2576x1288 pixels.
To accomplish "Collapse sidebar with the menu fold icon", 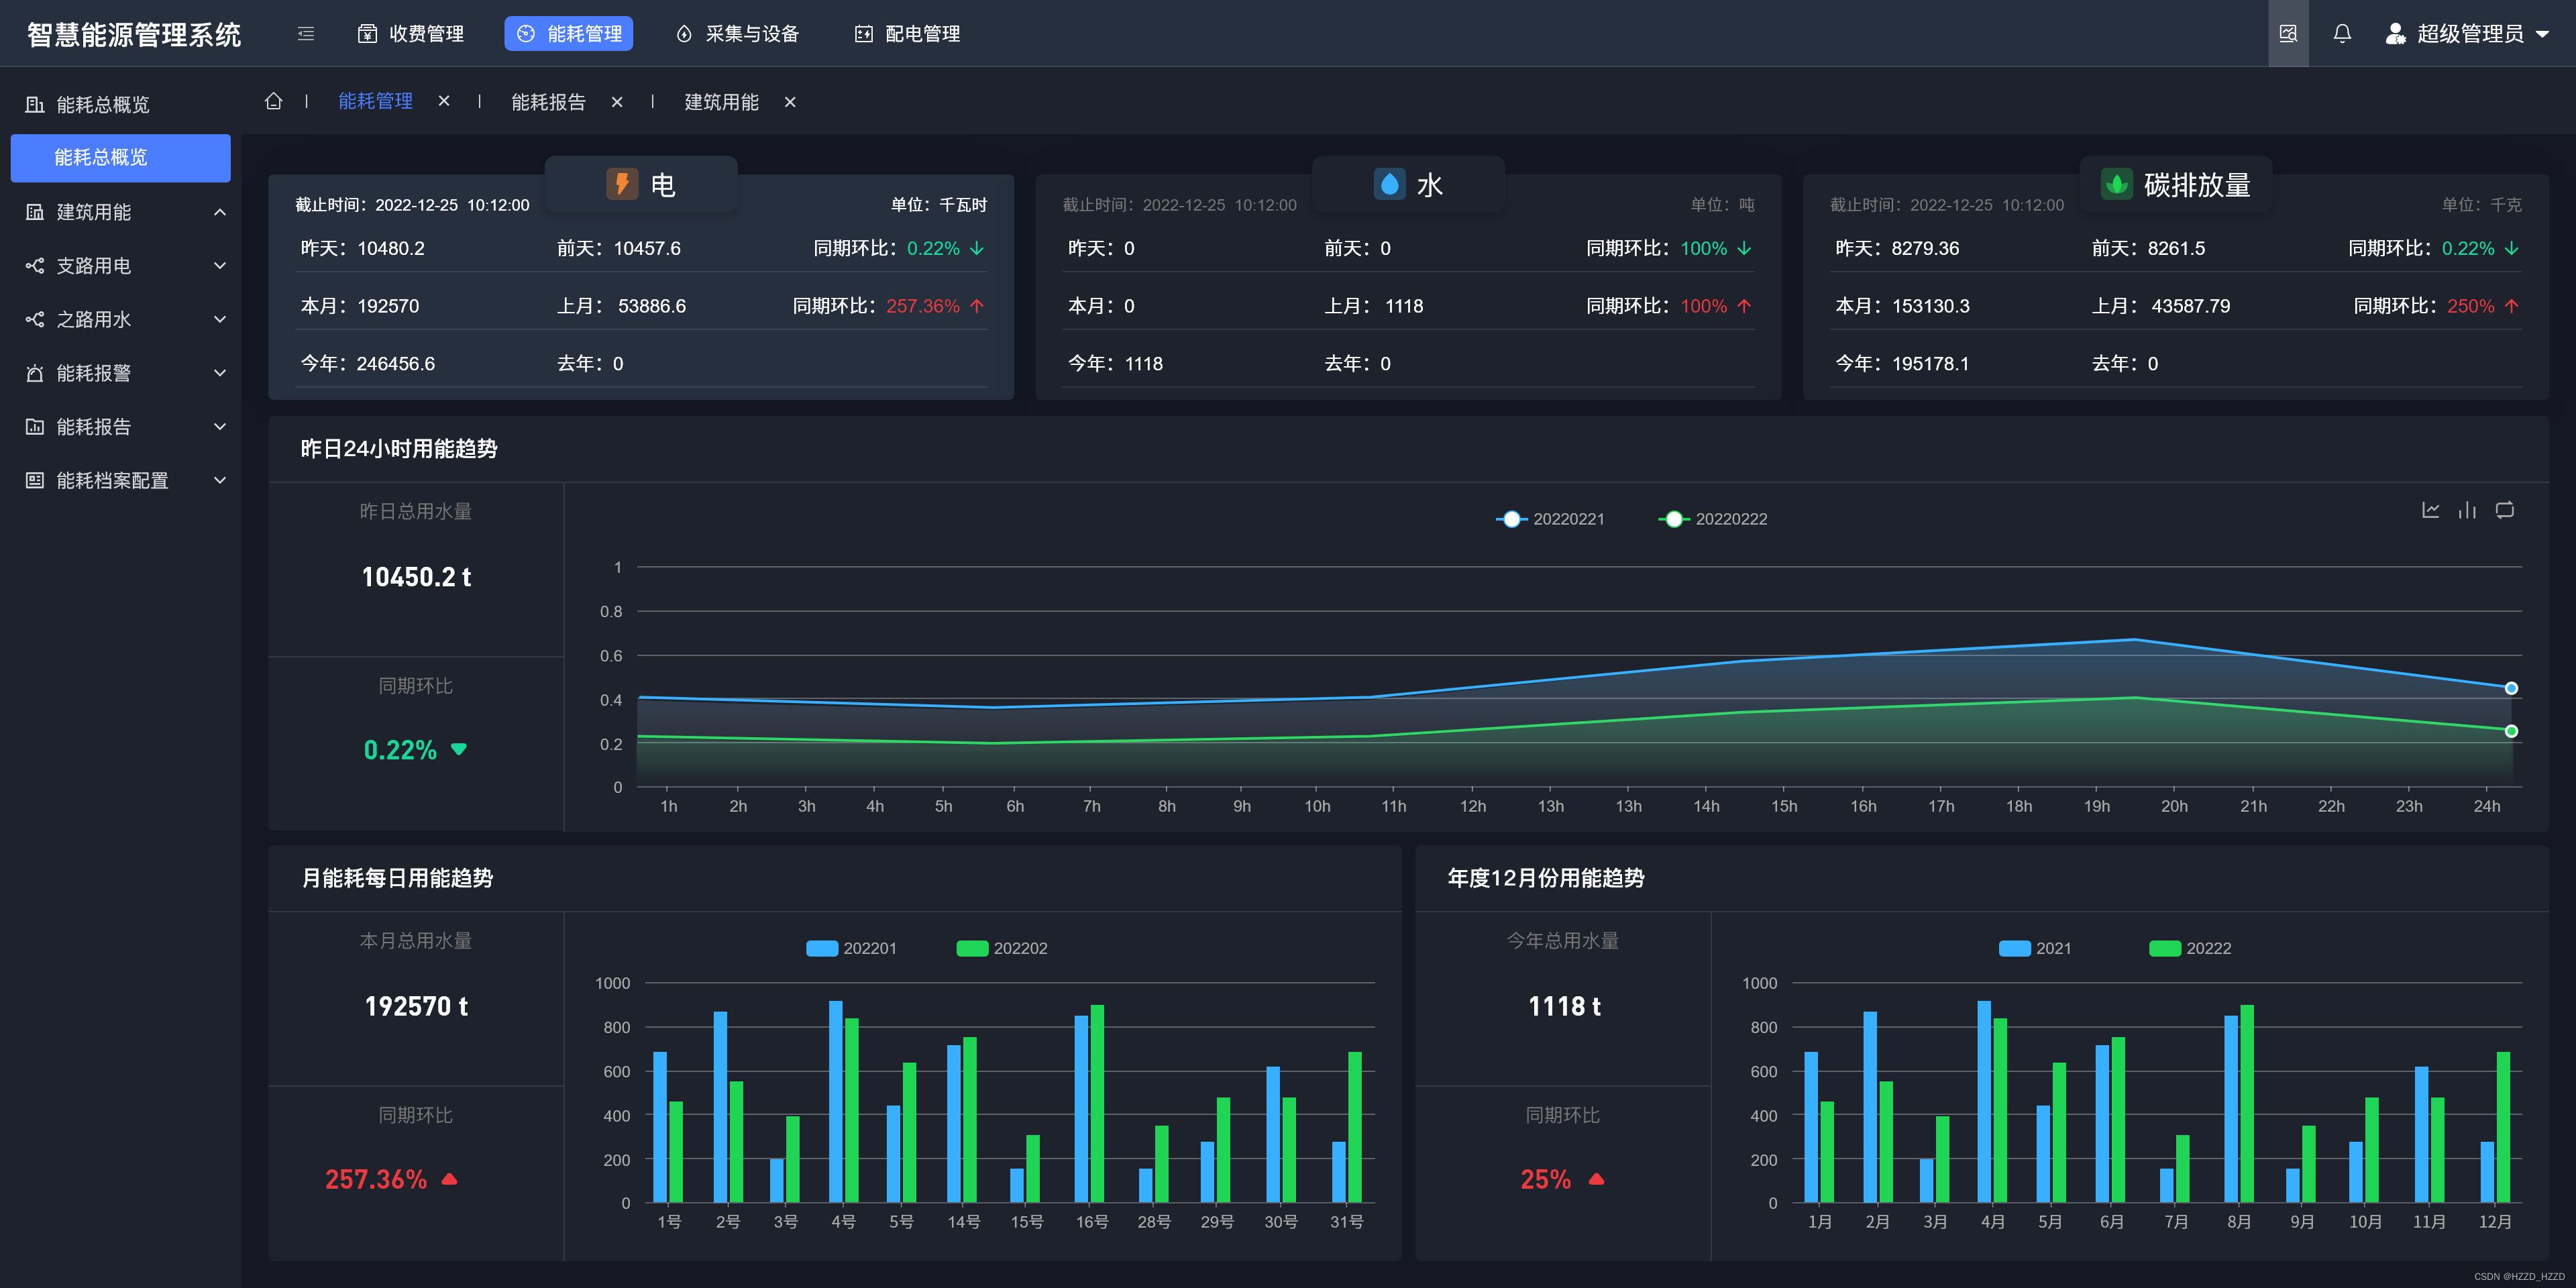I will (x=306, y=34).
